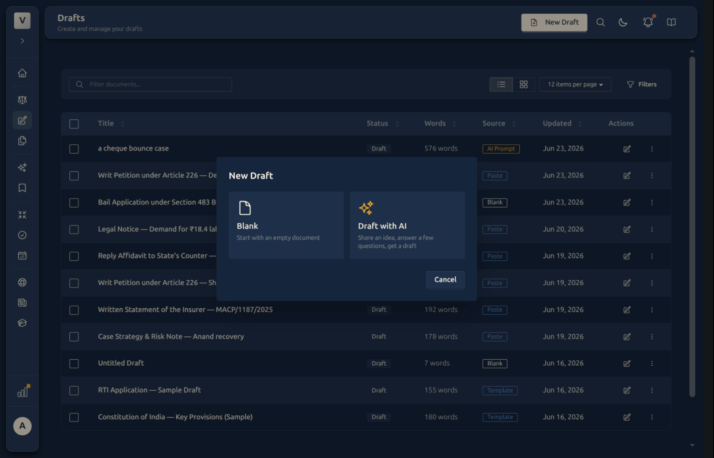Switch to list view icon
This screenshot has width=714, height=458.
tap(501, 85)
